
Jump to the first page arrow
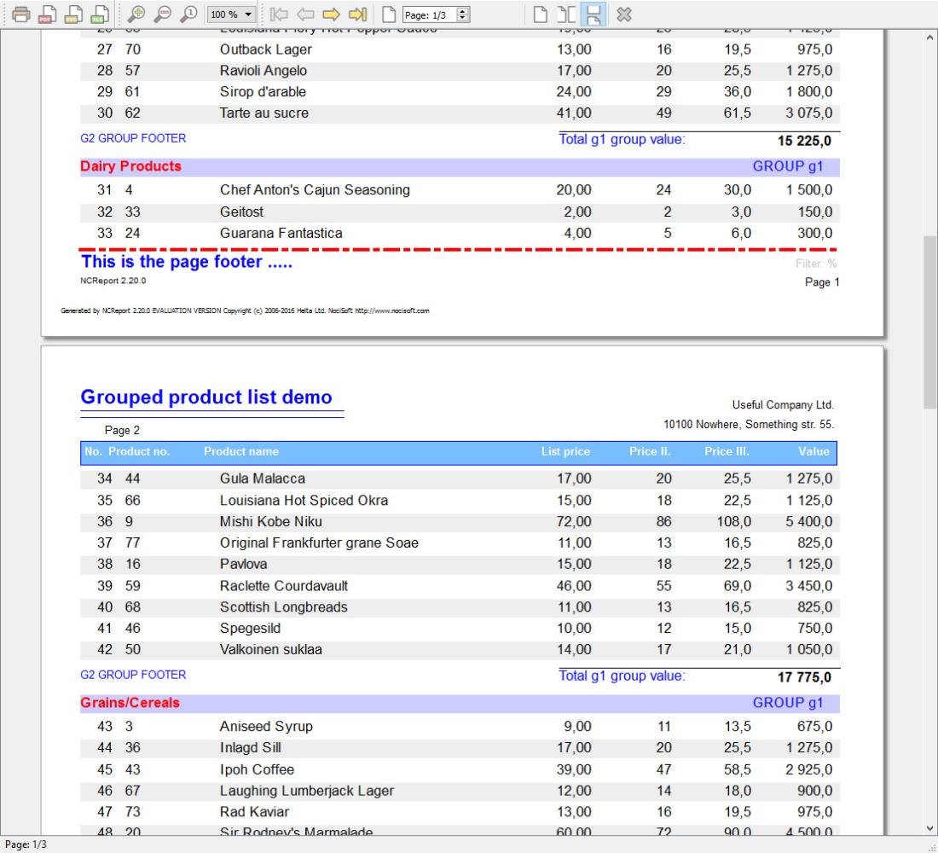click(x=279, y=15)
